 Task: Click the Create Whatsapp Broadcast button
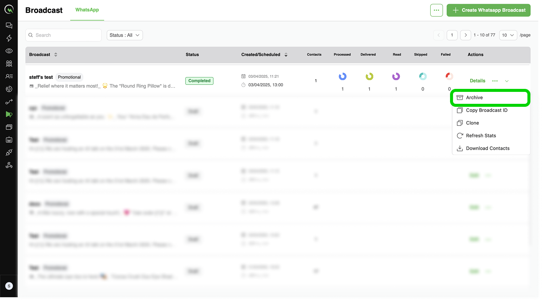[489, 10]
